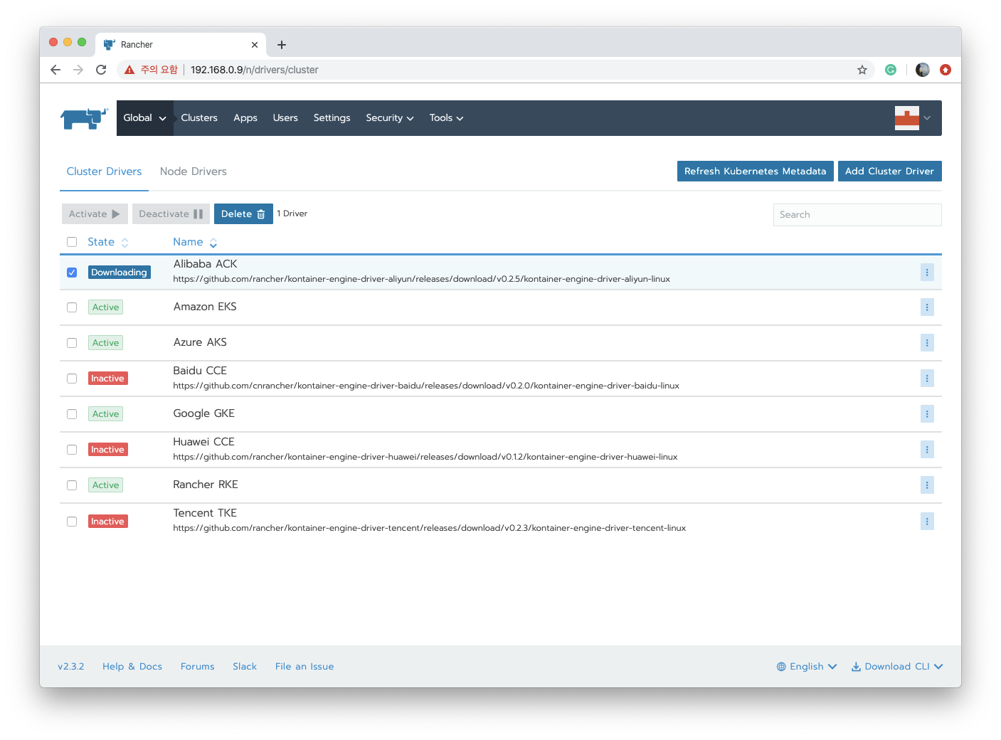Open actions menu for Rancher RKE row
Screen dimensions: 1001x740
click(927, 485)
